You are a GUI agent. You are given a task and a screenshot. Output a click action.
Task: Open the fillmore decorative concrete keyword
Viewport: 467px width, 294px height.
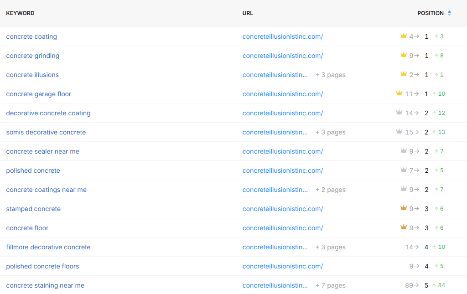coord(48,247)
